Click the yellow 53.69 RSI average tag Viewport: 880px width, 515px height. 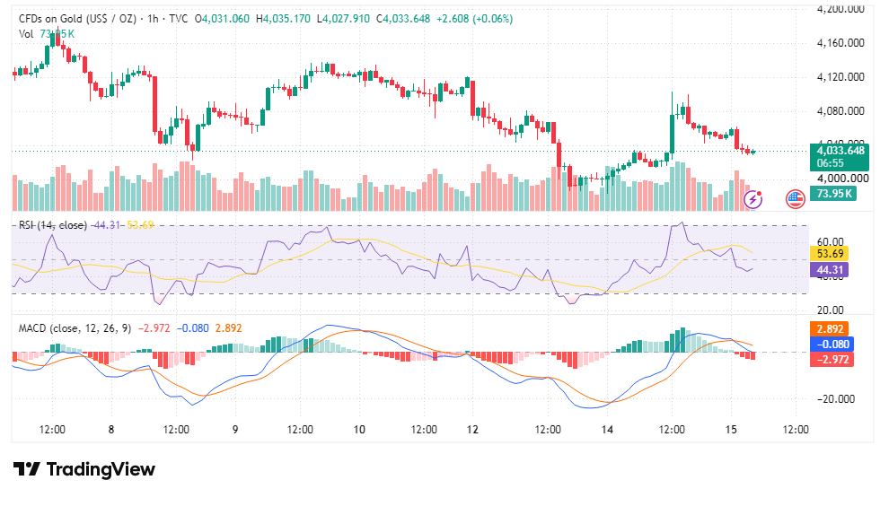coord(830,254)
